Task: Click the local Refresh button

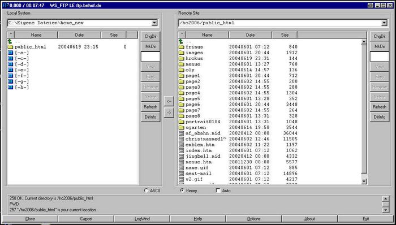Action: 150,107
